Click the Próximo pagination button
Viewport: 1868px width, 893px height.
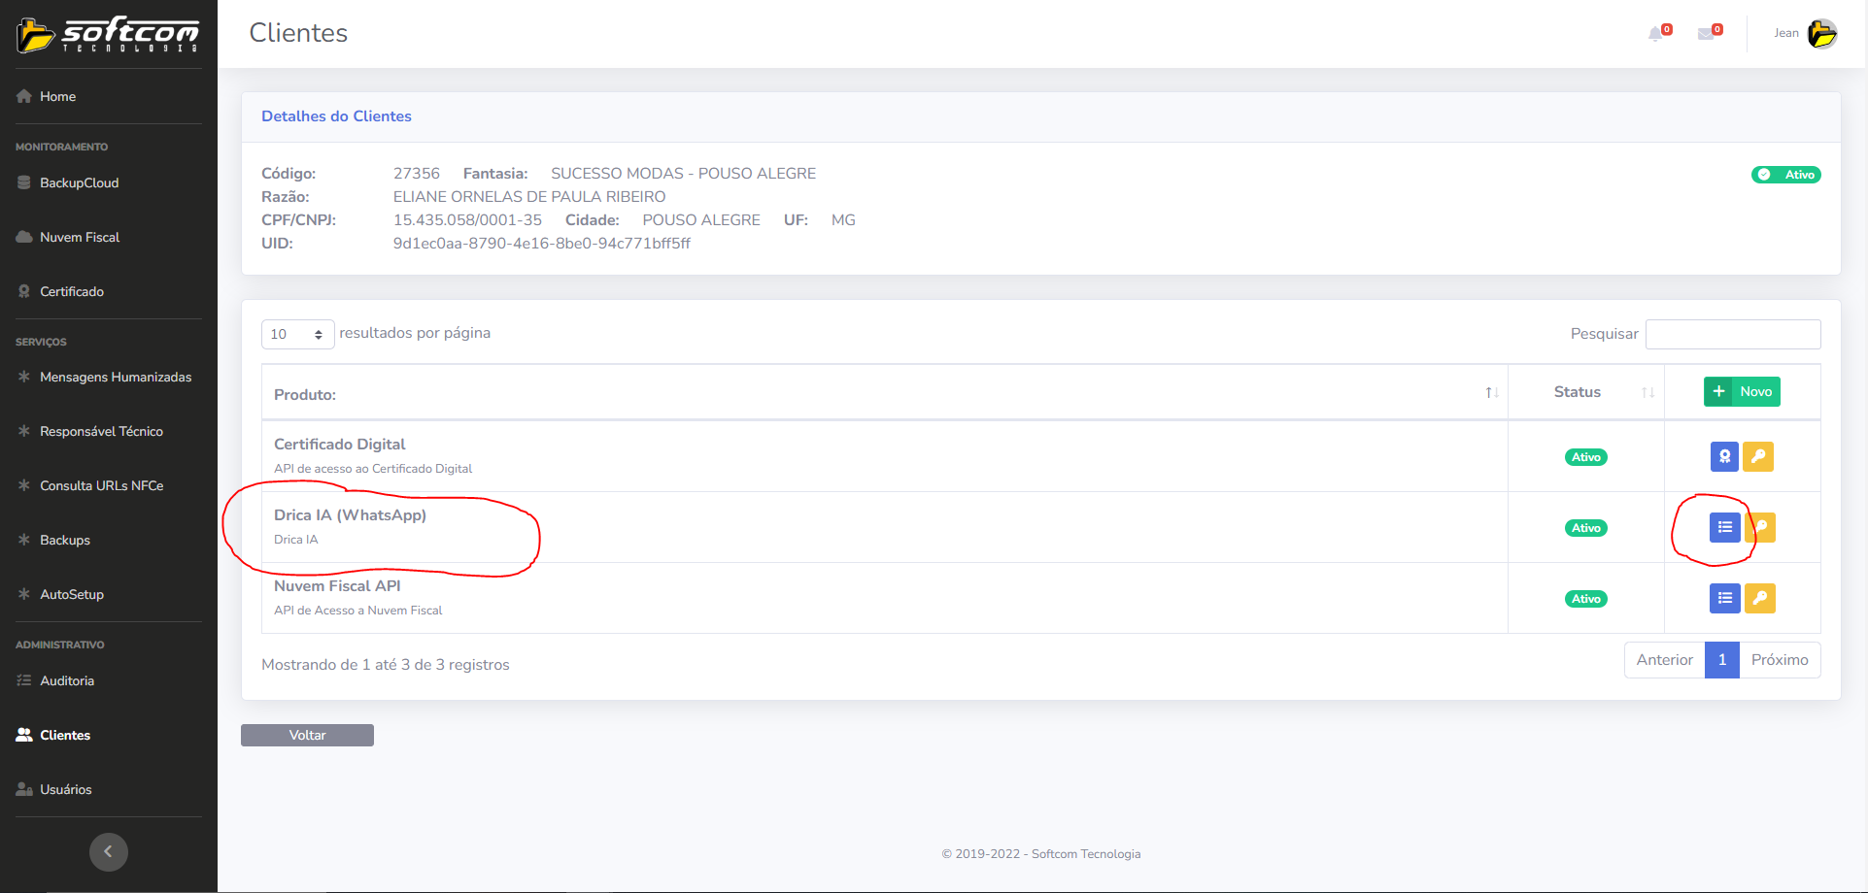(x=1779, y=660)
